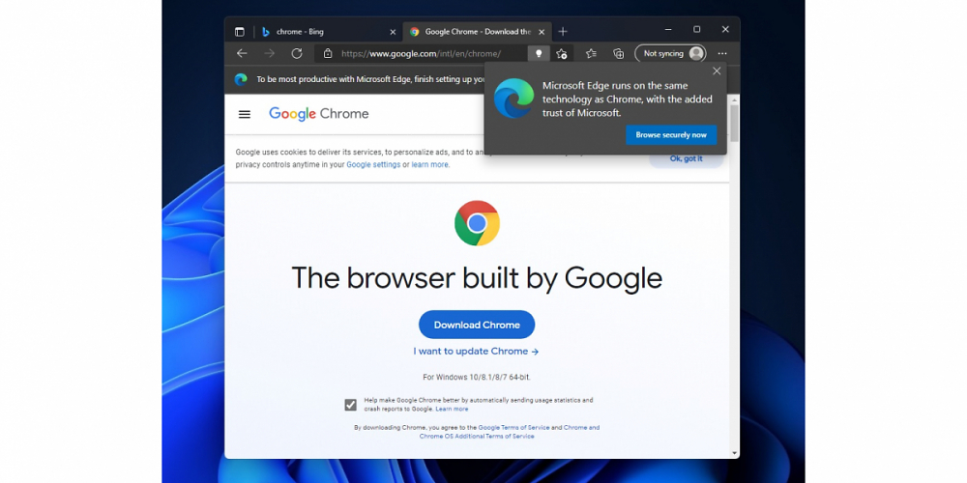Open the Google Chrome hamburger menu
This screenshot has height=483, width=967.
point(245,114)
